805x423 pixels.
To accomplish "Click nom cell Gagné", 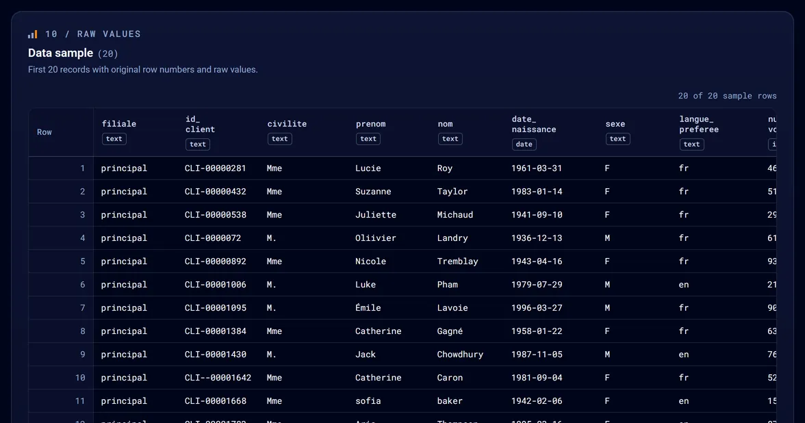I will click(450, 331).
